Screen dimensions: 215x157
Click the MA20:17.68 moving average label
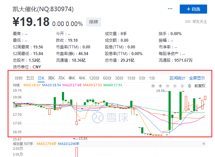[72, 85]
